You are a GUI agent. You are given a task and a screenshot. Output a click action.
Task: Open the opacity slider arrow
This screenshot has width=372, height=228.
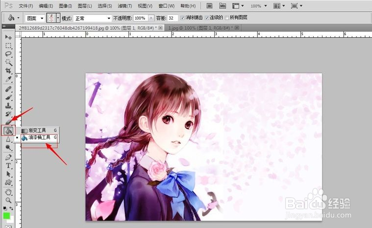pyautogui.click(x=151, y=18)
